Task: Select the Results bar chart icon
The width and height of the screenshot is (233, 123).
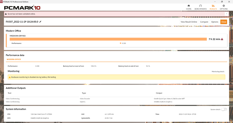Action: point(213,6)
